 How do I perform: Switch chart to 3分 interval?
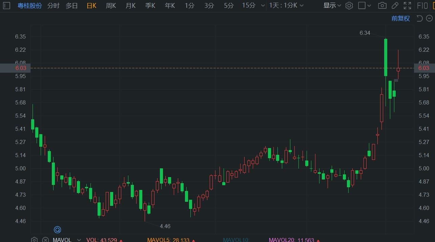(209, 5)
